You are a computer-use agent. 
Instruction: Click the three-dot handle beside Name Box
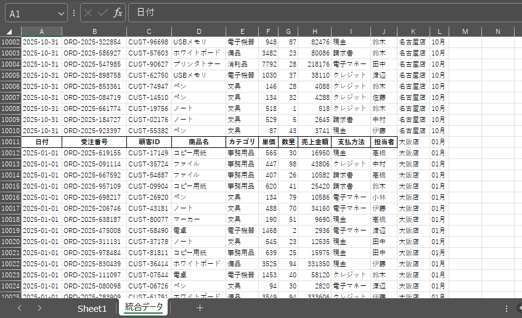pyautogui.click(x=74, y=13)
